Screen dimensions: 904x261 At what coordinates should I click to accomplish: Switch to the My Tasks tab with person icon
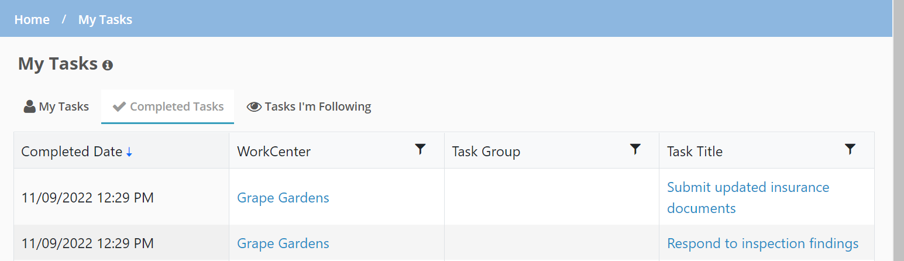(56, 107)
